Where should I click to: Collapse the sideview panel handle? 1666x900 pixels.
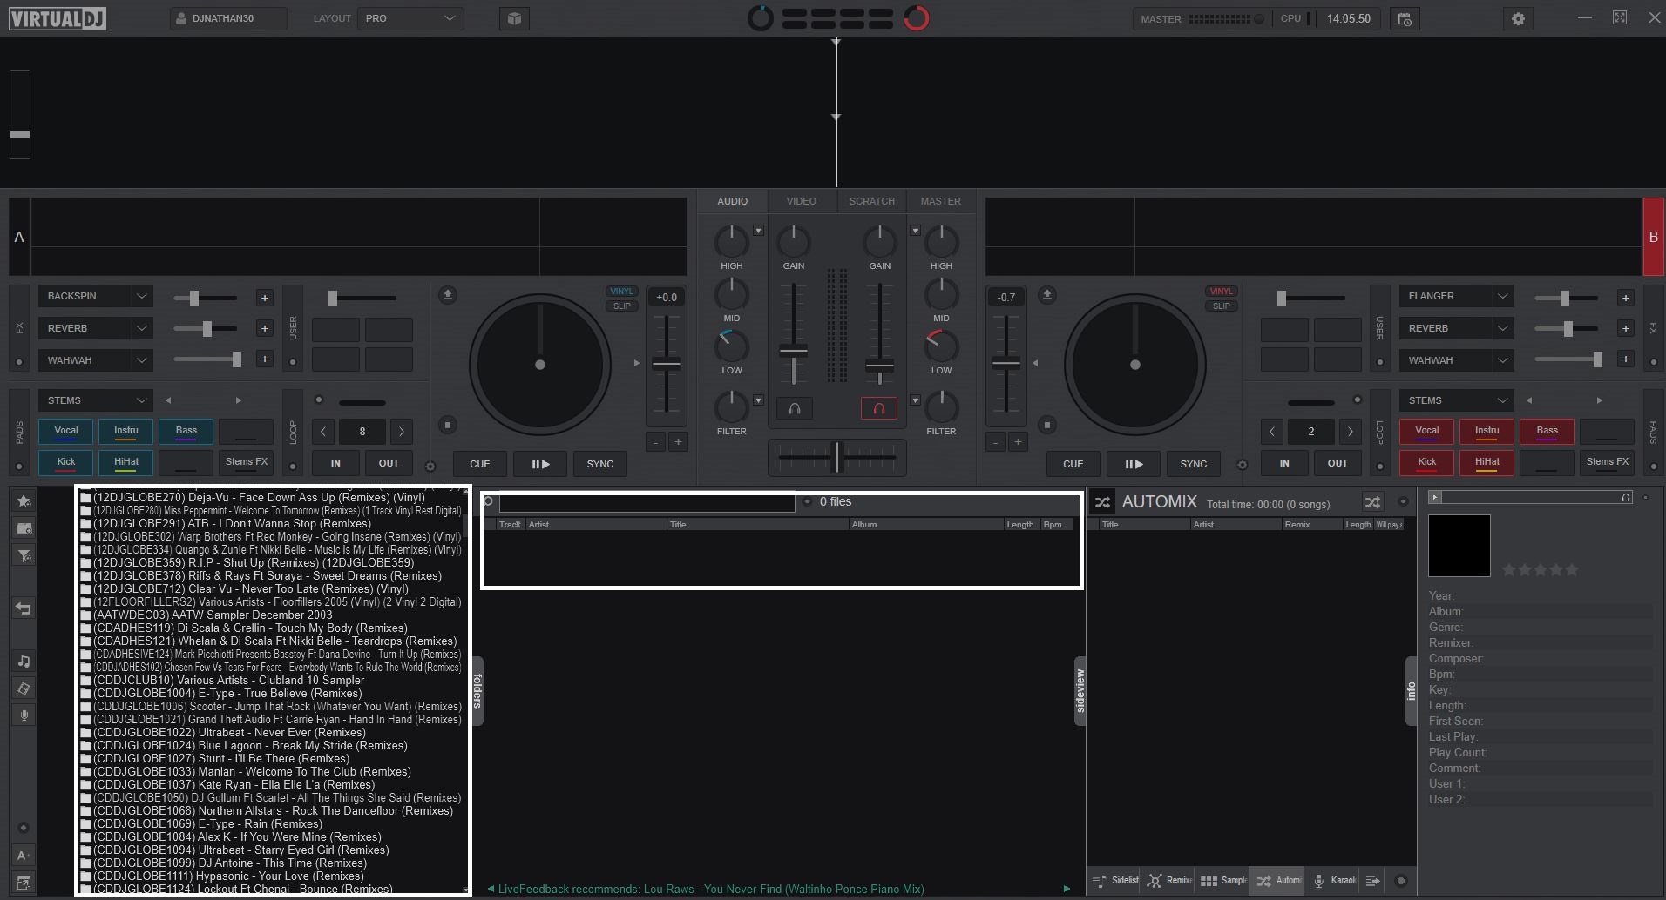click(x=1080, y=691)
